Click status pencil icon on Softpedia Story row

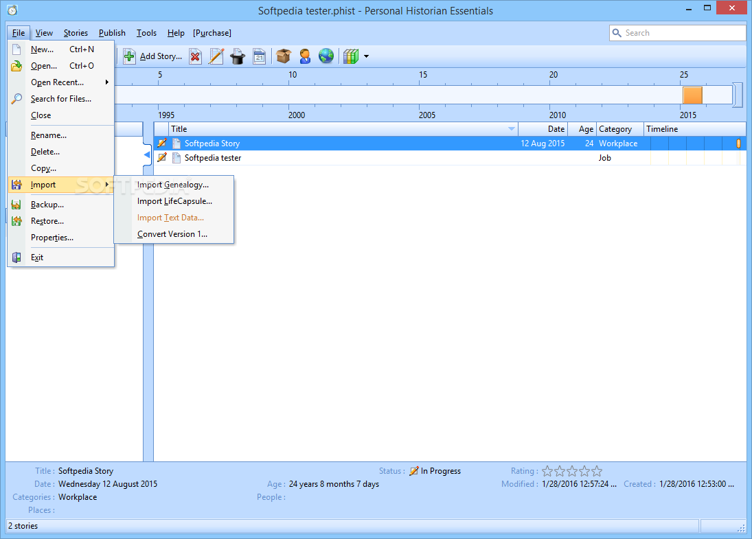tap(162, 143)
